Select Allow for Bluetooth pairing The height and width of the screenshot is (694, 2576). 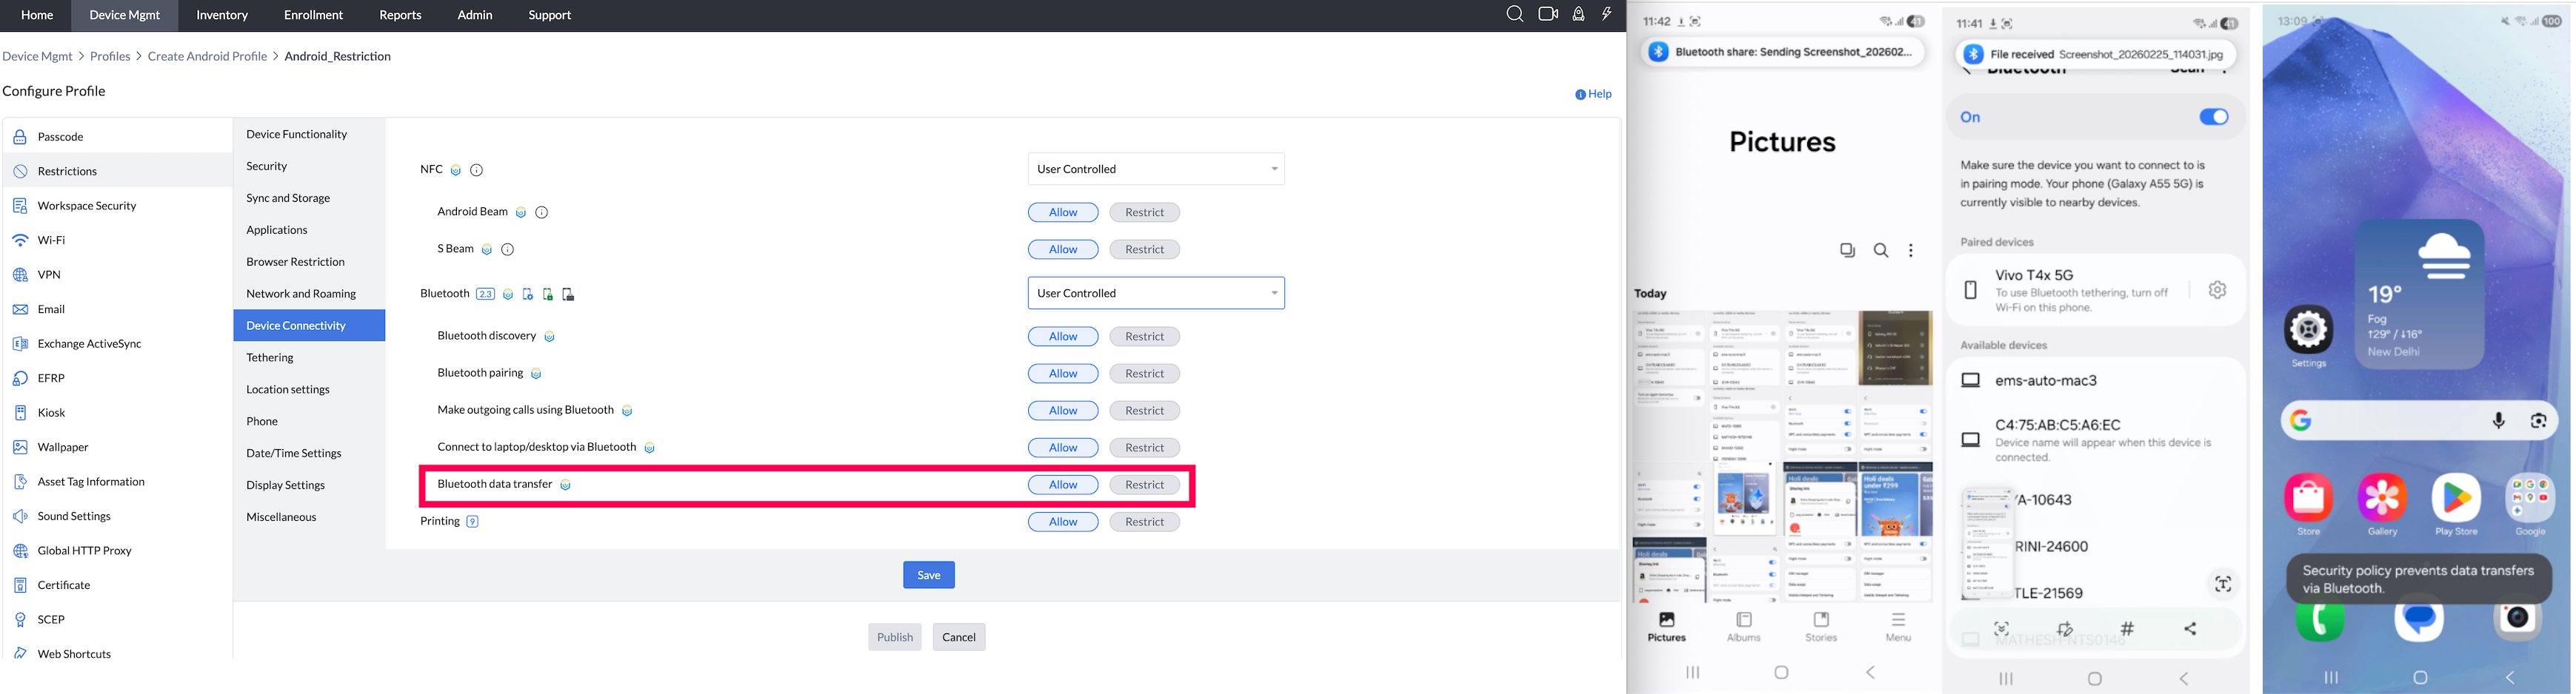pos(1062,372)
